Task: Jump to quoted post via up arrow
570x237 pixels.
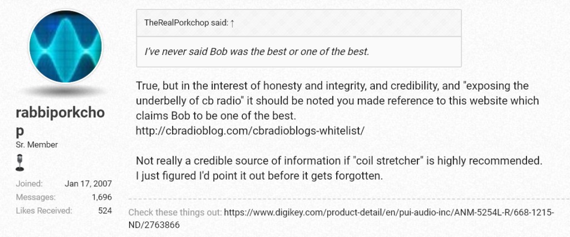Action: [232, 23]
